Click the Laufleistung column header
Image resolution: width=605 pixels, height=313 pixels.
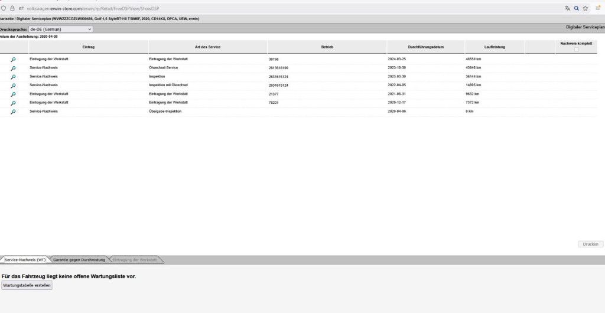tap(494, 47)
